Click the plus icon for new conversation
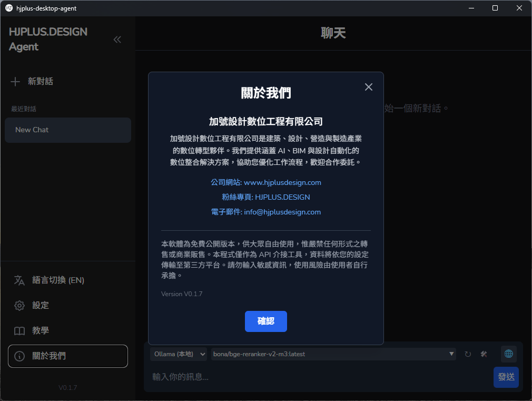Viewport: 532px width, 401px height. click(15, 82)
